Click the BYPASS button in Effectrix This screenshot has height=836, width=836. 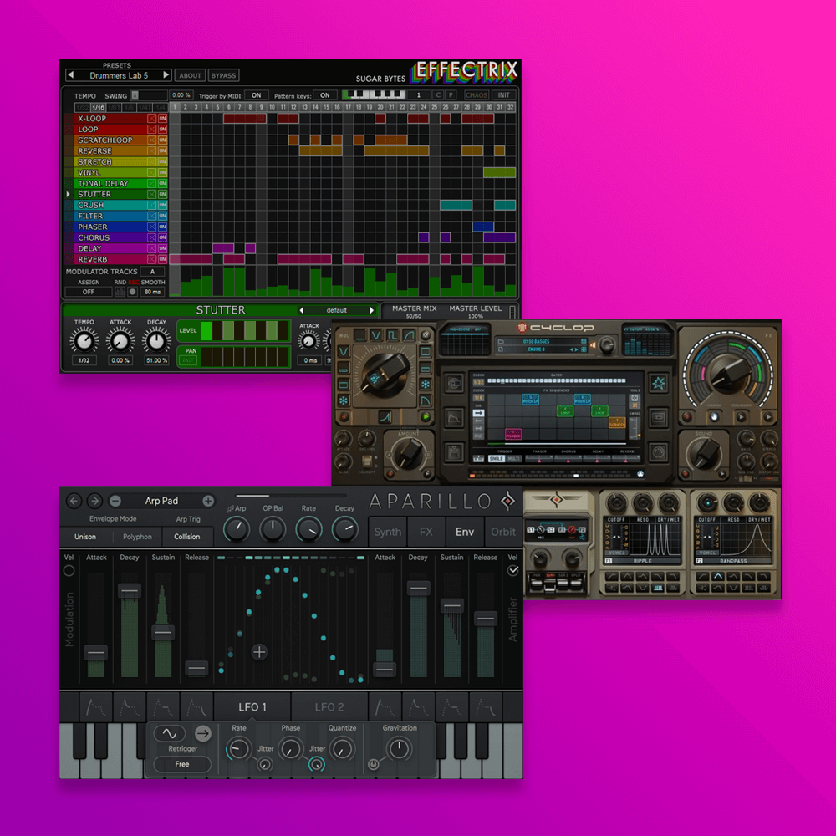pos(223,76)
